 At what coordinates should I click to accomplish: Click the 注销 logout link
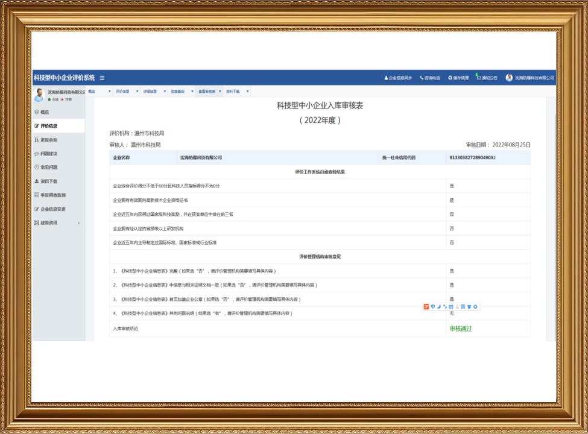(68, 99)
